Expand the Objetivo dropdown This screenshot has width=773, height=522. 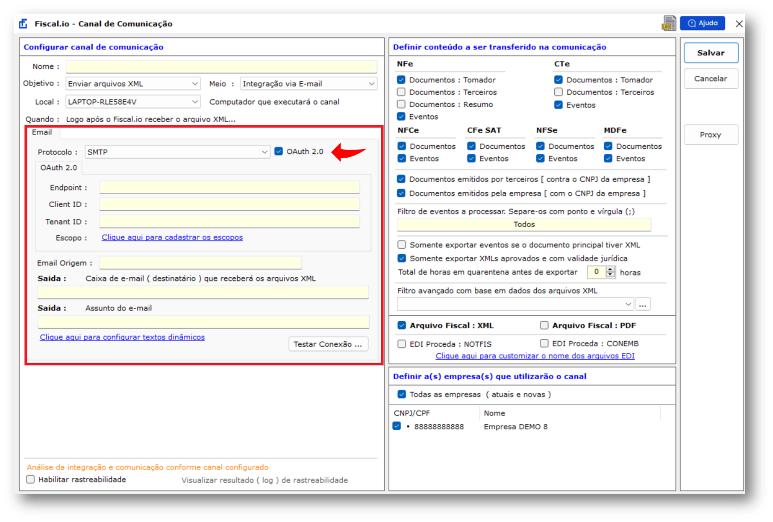click(x=195, y=84)
